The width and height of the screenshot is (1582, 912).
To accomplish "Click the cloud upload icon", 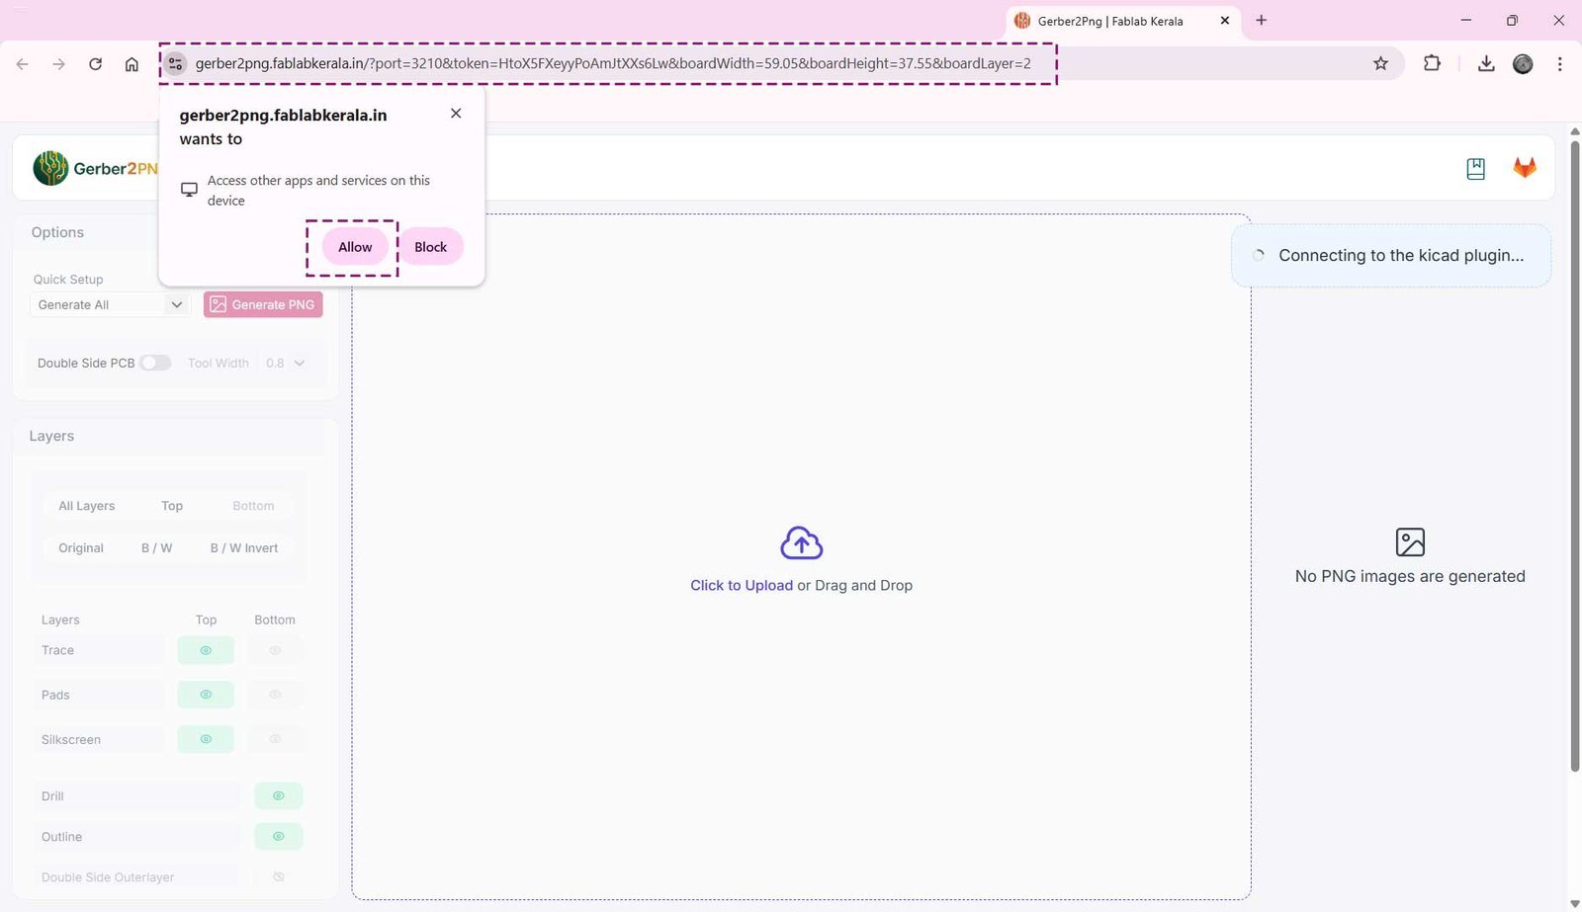I will pos(801,543).
